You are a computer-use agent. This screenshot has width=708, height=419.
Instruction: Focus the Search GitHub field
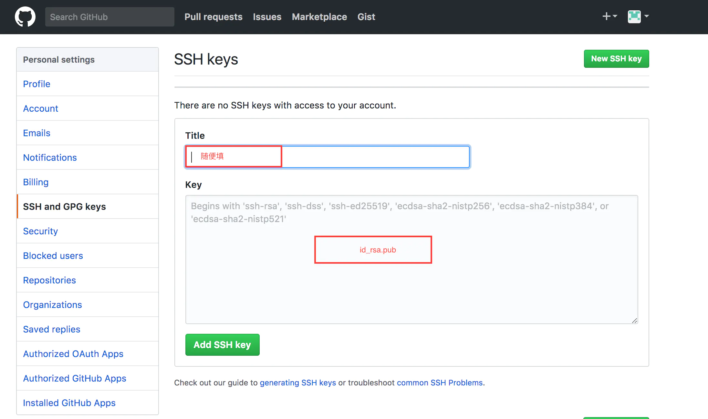pyautogui.click(x=110, y=17)
